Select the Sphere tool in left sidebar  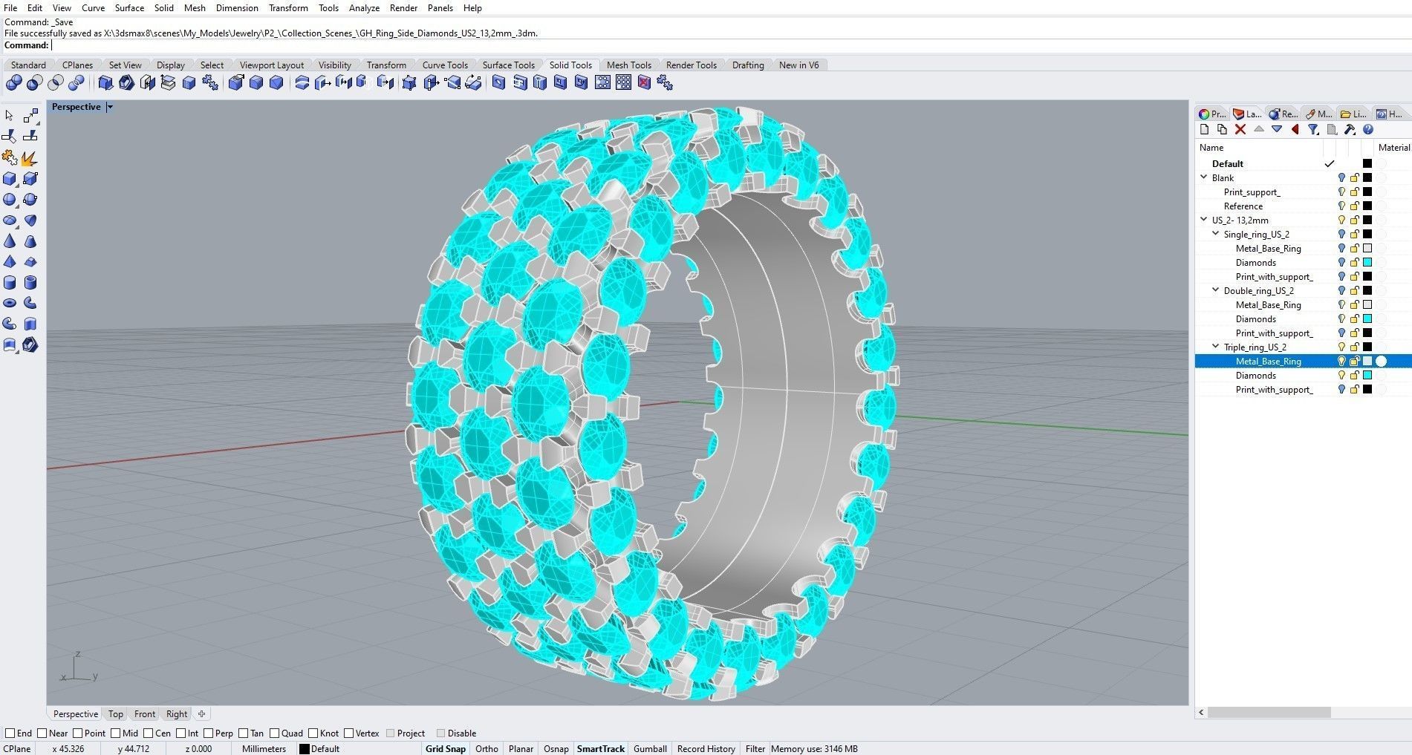tap(10, 200)
